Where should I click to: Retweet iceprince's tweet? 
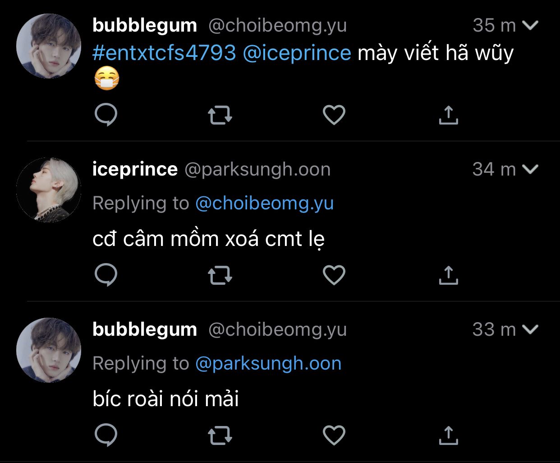tap(220, 275)
